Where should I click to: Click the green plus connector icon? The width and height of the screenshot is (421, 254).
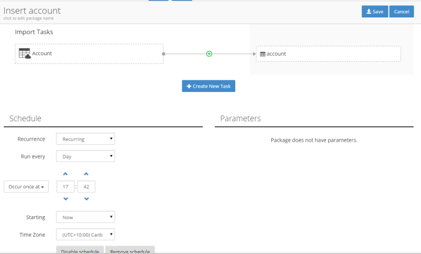coord(209,53)
